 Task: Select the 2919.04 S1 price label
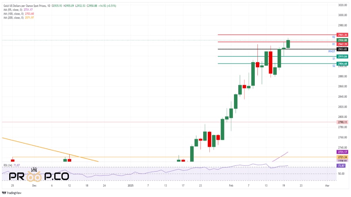click(342, 56)
